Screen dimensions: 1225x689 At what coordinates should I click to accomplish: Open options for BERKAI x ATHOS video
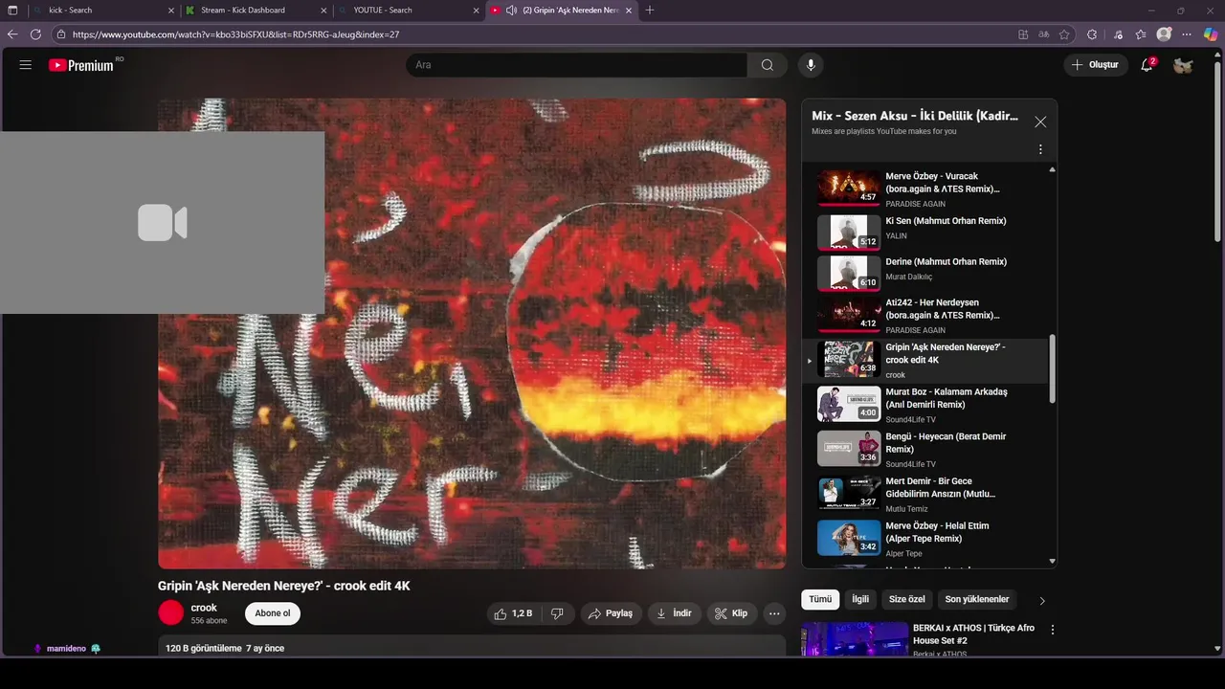click(x=1053, y=630)
